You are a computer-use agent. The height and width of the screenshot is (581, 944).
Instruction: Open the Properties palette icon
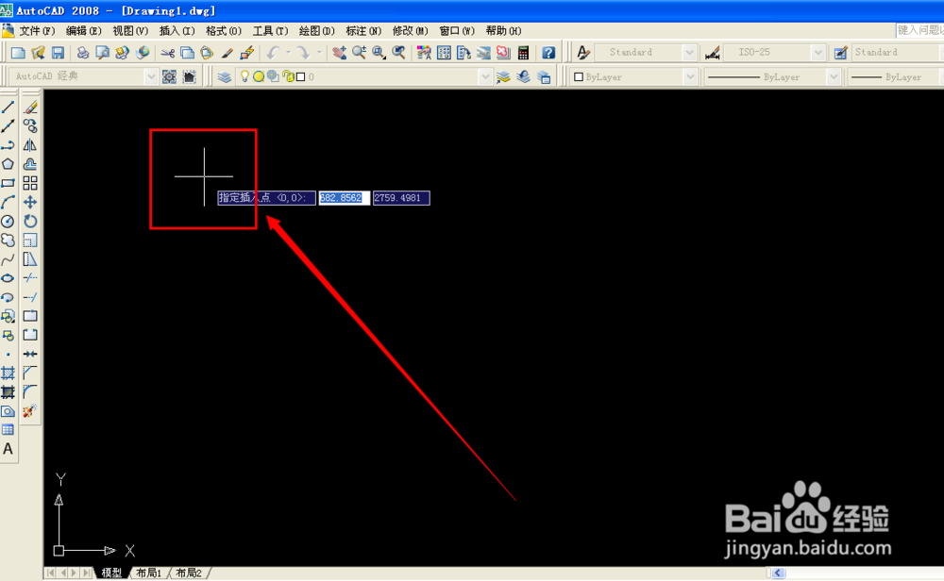click(424, 53)
